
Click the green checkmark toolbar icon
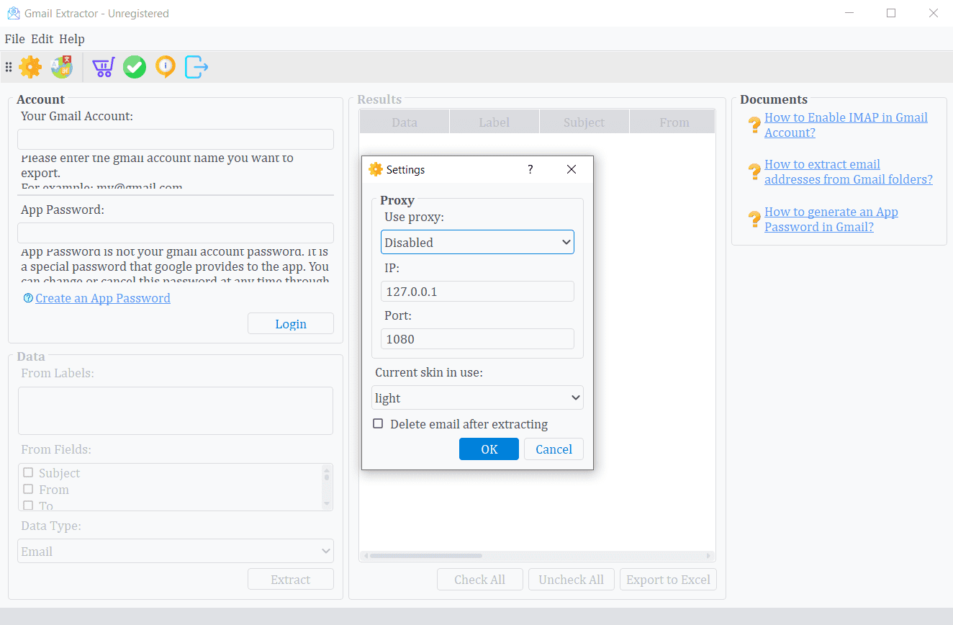coord(135,67)
